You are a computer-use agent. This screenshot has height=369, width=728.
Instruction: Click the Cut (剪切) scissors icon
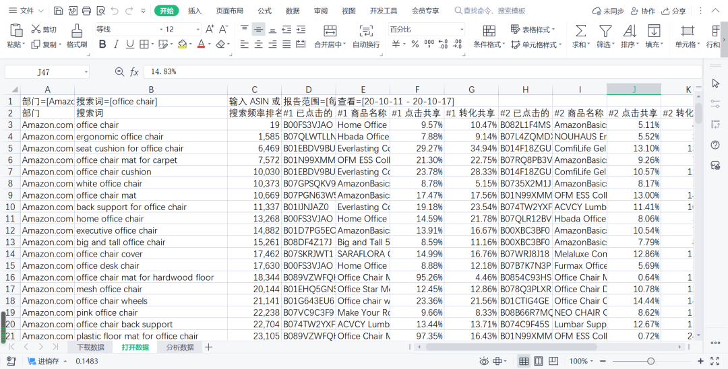pos(36,29)
